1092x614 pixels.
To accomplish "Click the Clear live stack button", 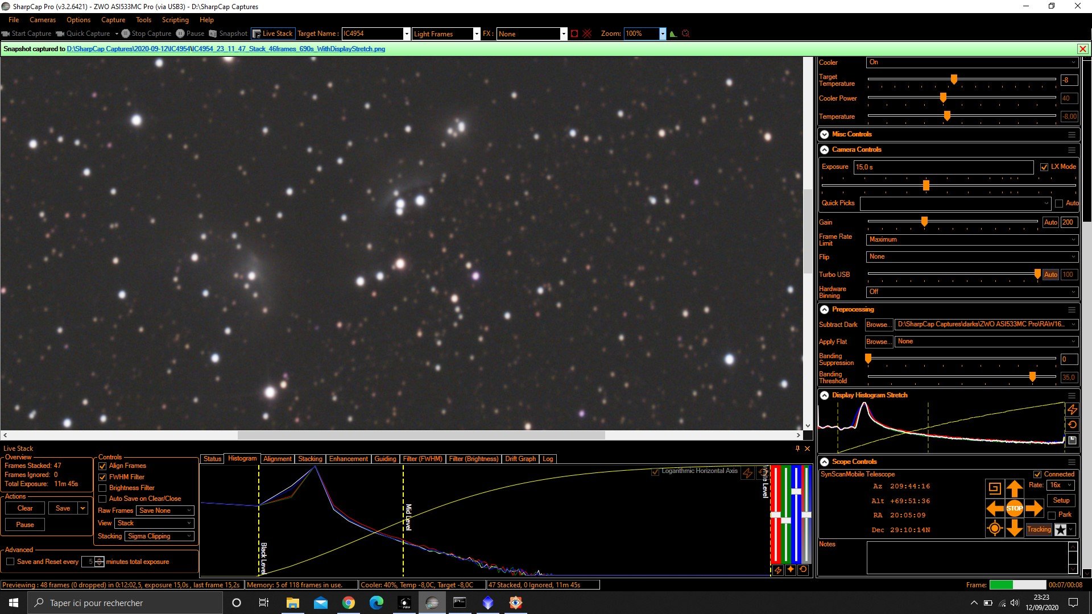I will coord(25,508).
